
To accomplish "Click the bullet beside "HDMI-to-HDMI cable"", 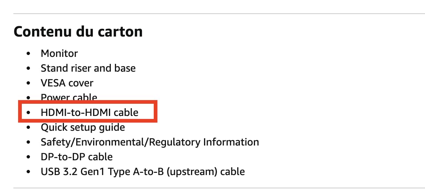I will coord(28,113).
